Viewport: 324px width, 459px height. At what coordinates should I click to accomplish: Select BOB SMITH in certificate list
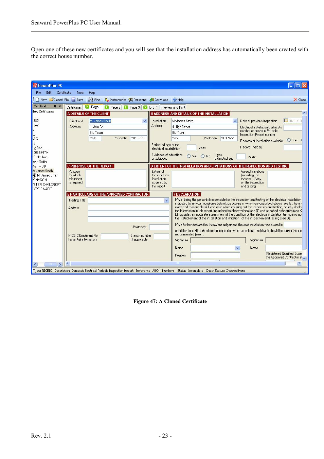[40, 153]
